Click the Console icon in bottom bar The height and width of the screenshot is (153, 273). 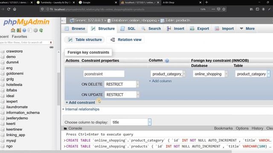(x=65, y=128)
